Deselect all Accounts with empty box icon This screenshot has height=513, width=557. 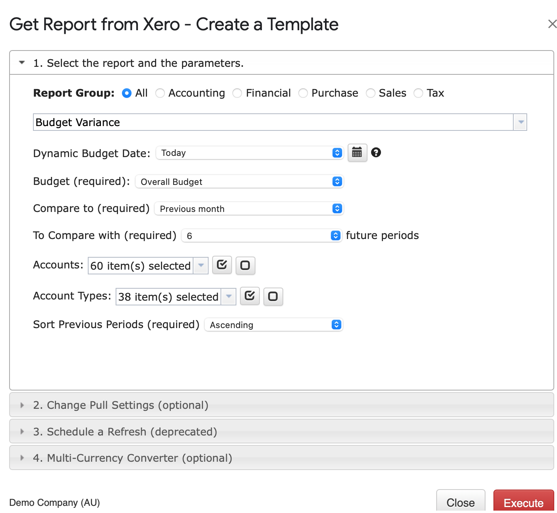tap(246, 265)
